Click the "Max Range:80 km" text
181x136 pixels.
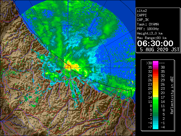click(x=152, y=38)
